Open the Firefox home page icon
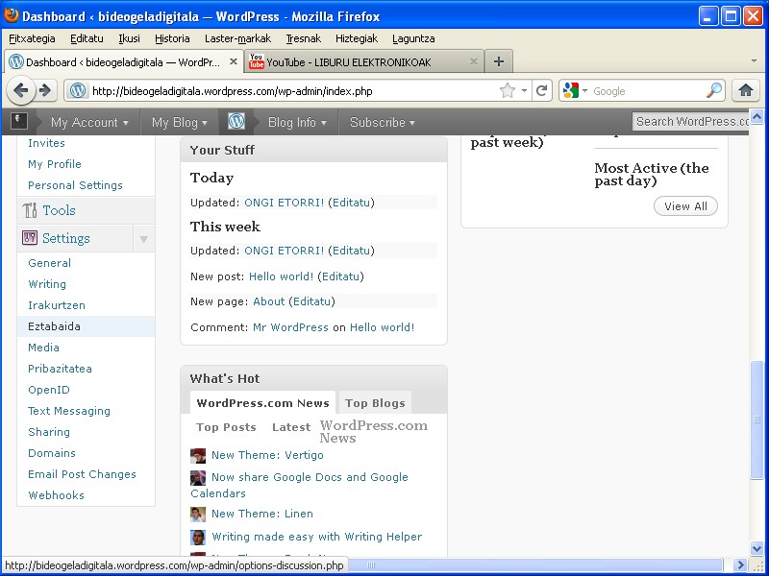Screen dimensions: 769x576 746,90
